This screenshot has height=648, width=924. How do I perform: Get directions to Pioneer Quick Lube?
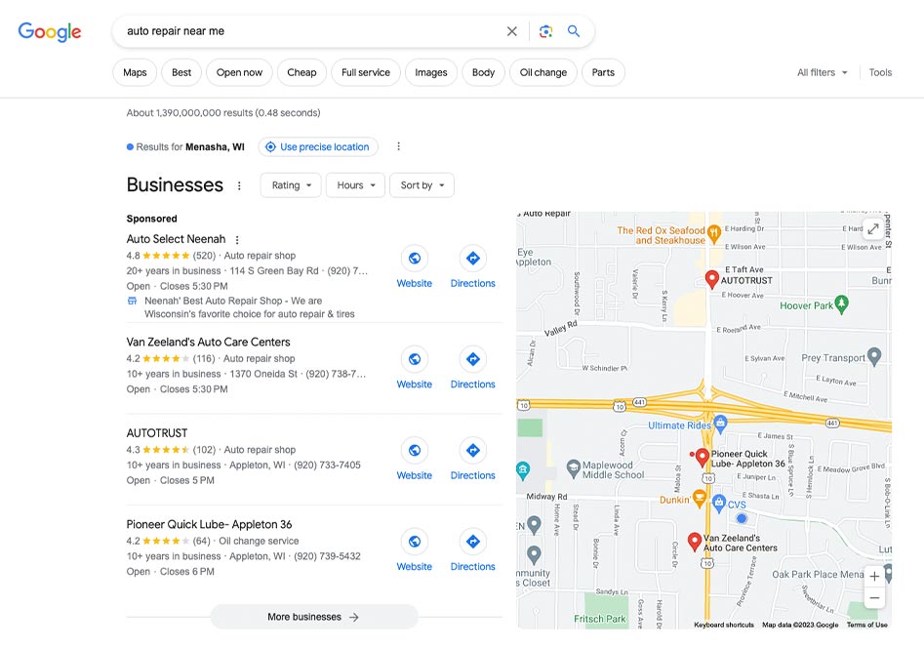click(x=472, y=542)
